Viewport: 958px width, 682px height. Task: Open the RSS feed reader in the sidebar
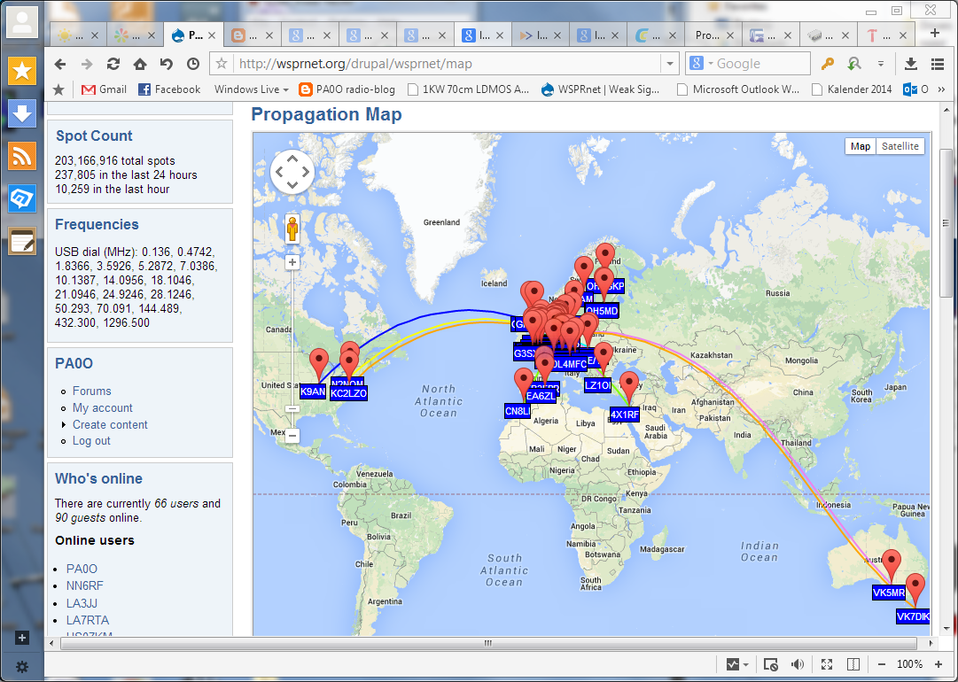click(x=22, y=156)
